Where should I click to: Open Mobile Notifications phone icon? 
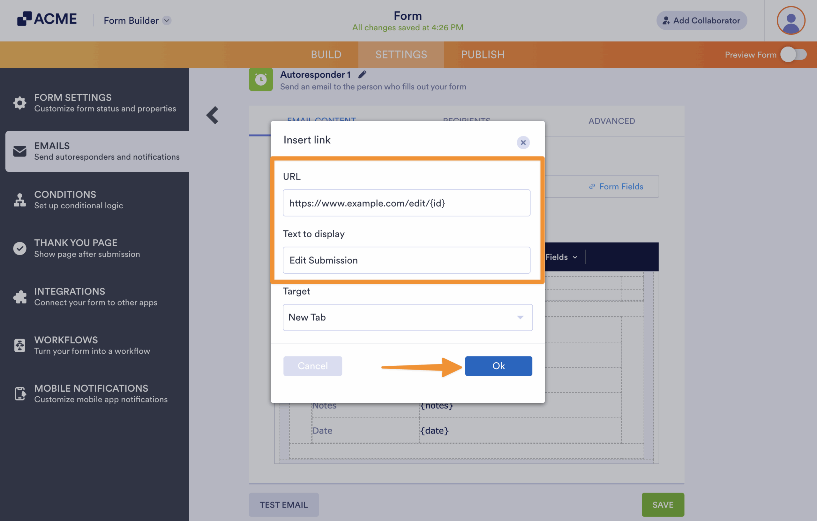(x=19, y=394)
